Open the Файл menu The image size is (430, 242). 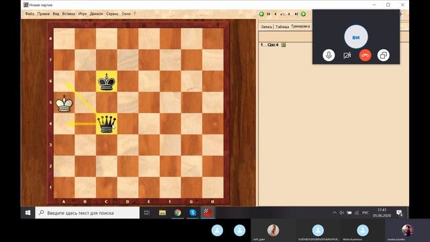[x=30, y=13]
